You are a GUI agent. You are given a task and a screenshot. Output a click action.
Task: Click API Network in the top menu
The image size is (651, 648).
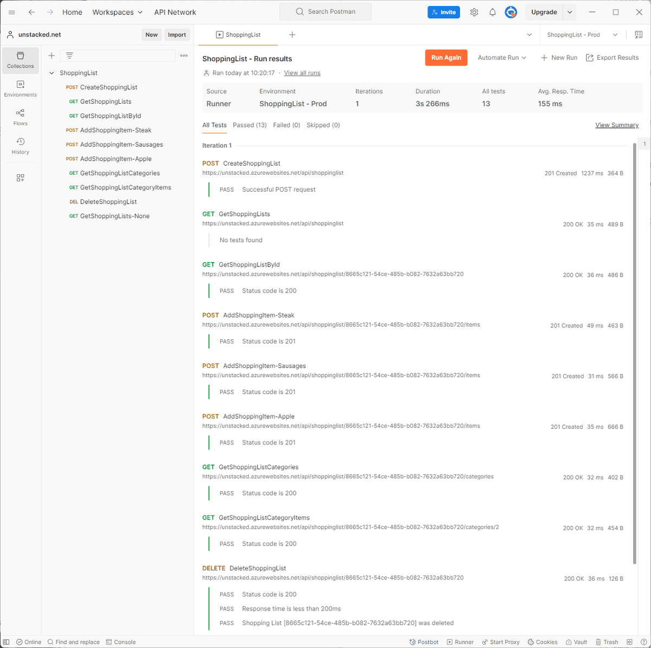coord(175,12)
